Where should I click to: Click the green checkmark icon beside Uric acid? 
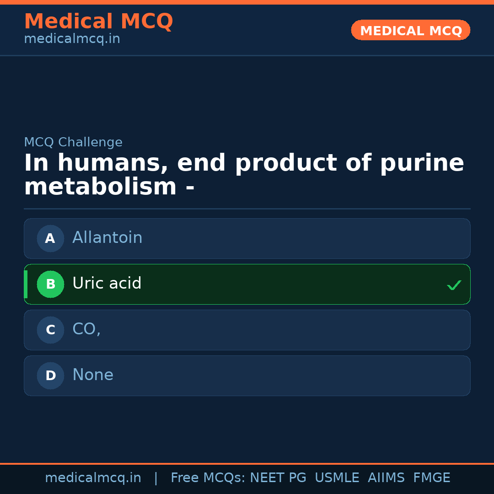click(x=454, y=285)
